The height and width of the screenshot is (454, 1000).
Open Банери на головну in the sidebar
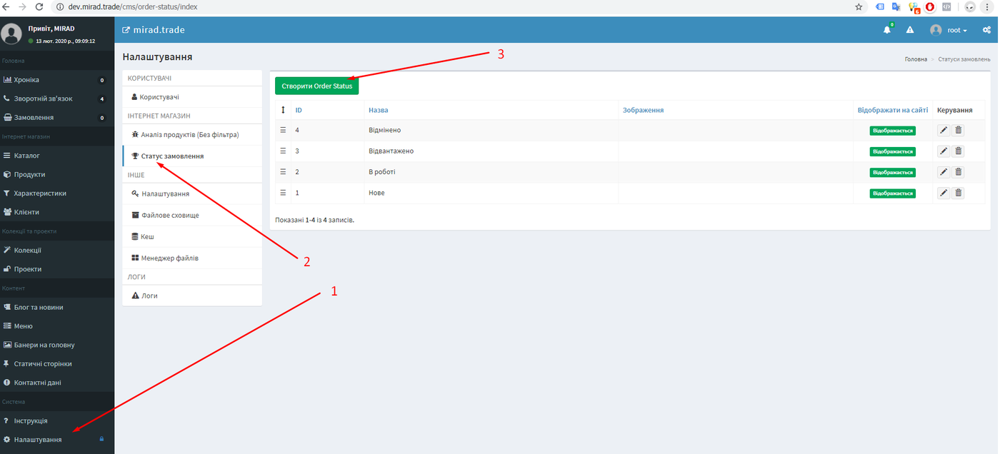pyautogui.click(x=57, y=345)
